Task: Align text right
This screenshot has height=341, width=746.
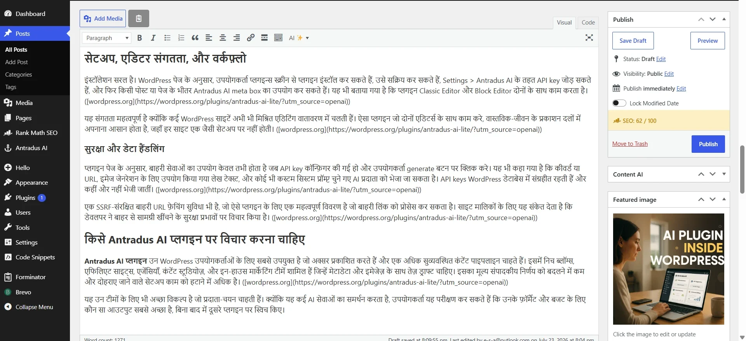Action: coord(237,38)
